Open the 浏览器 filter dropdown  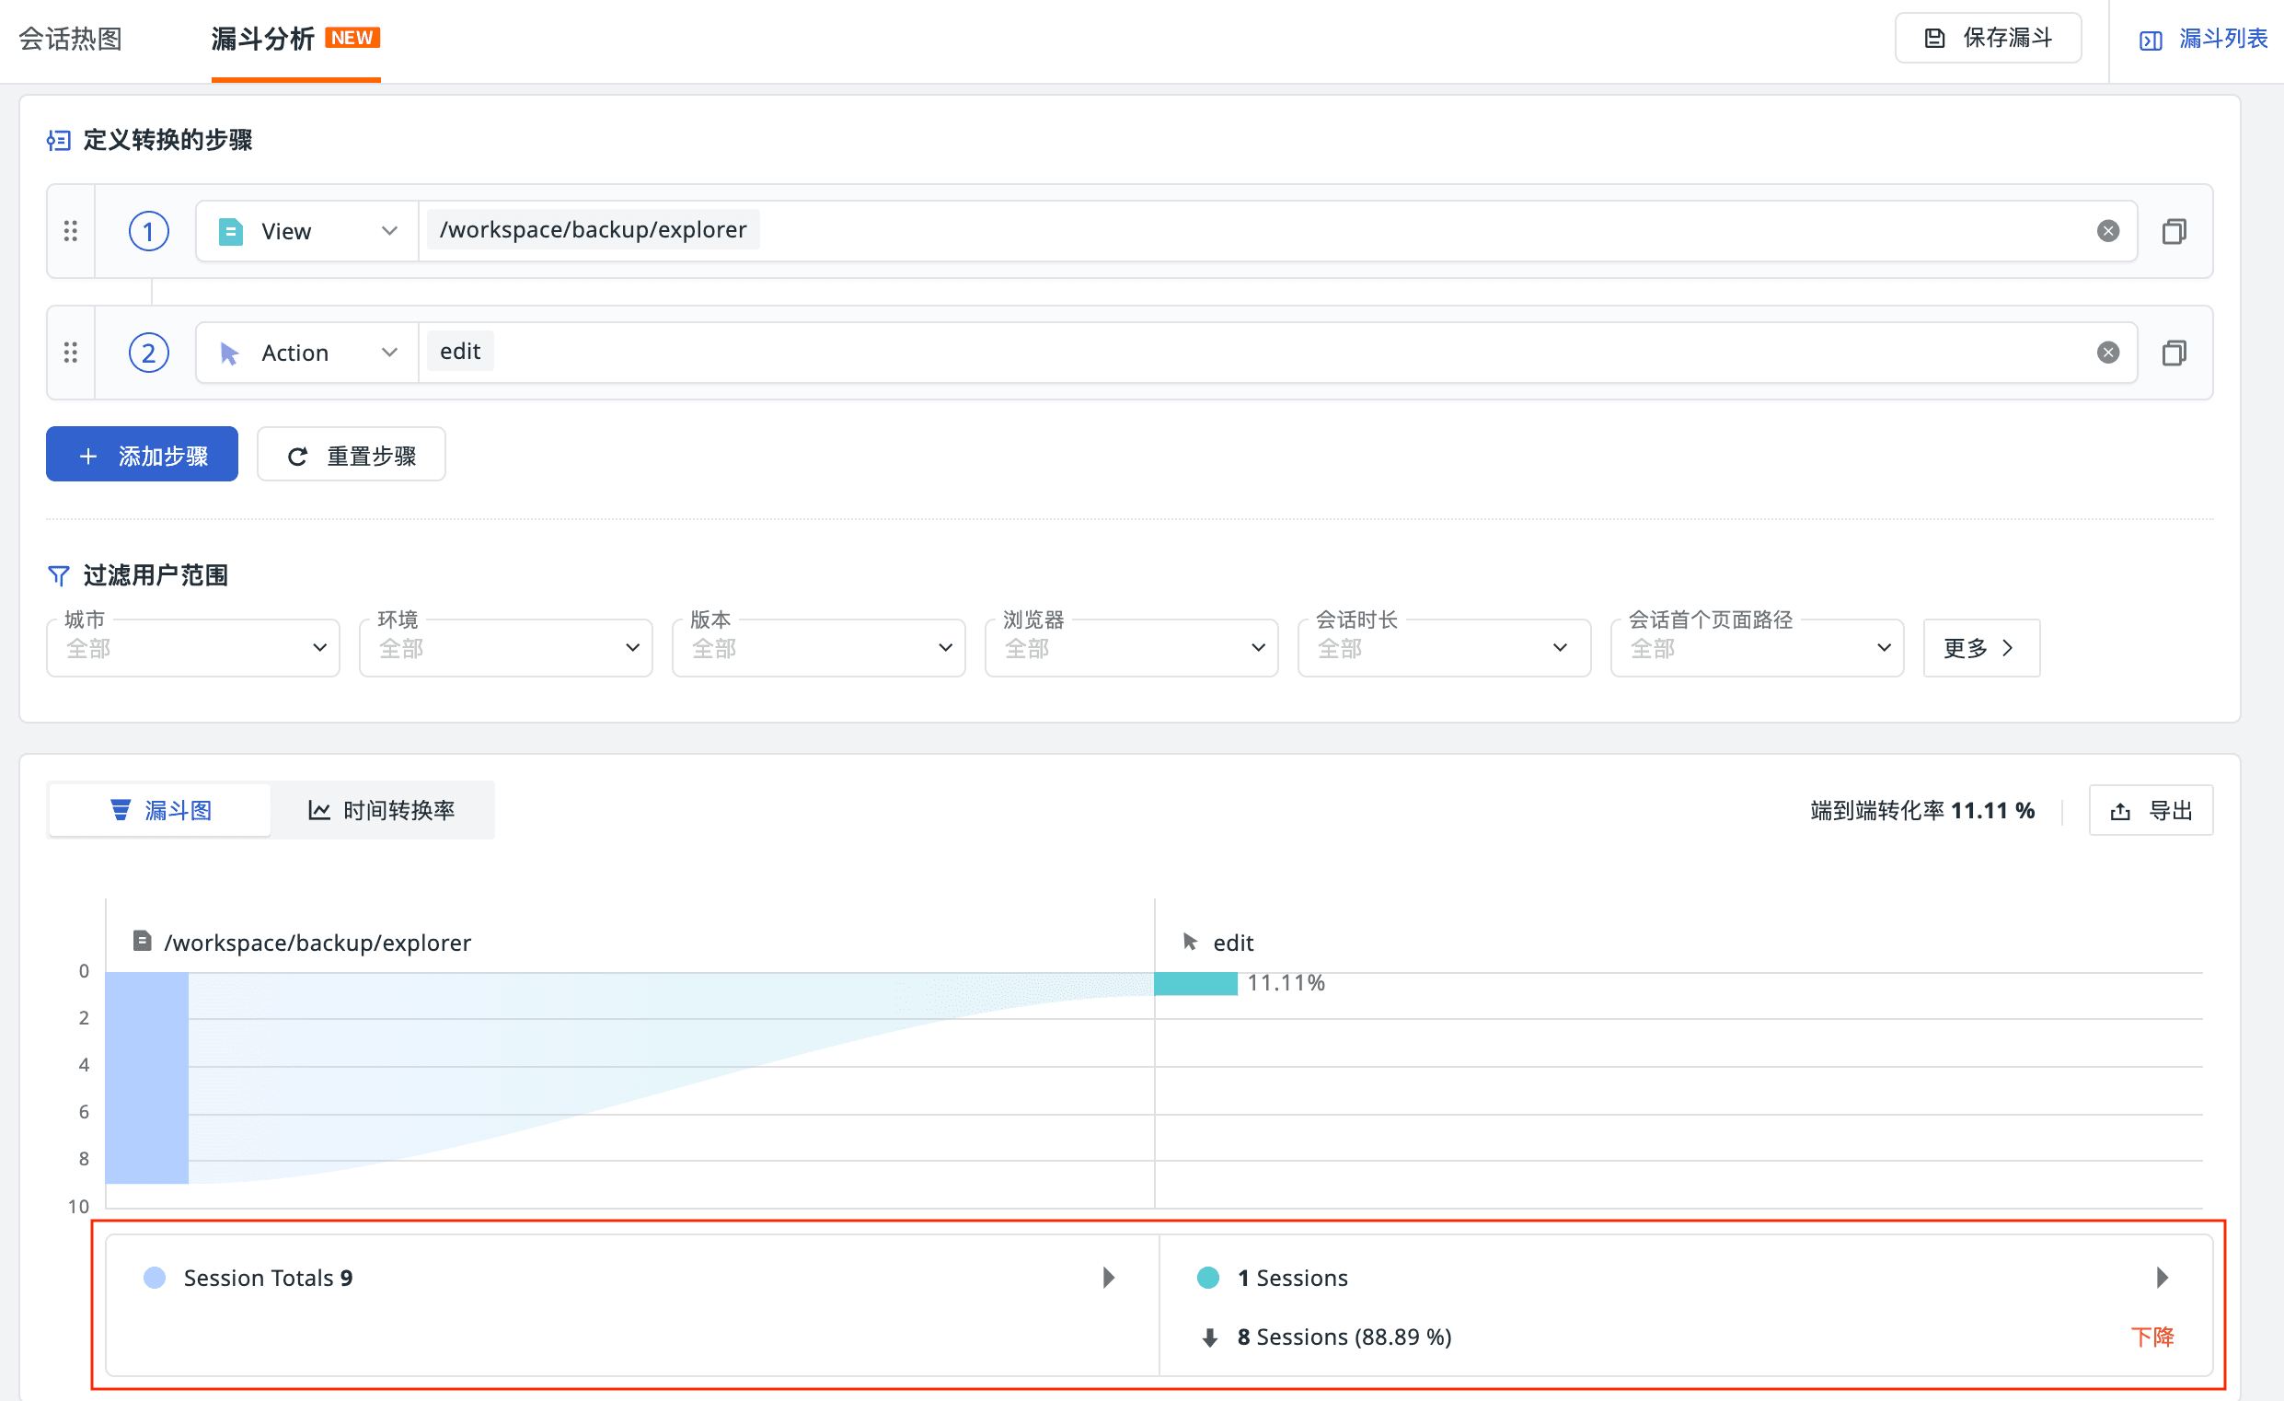click(1131, 648)
